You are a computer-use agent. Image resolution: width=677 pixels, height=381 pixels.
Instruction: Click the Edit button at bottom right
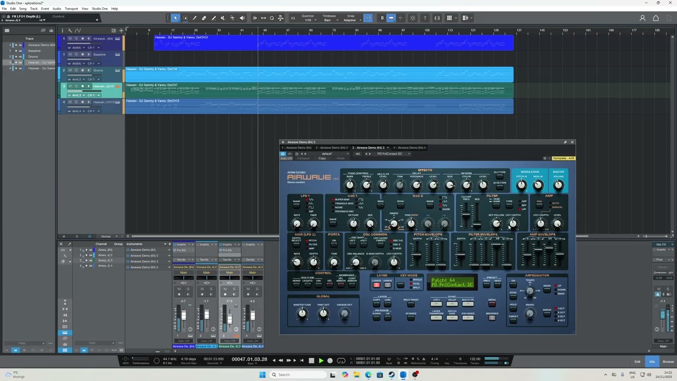tap(637, 362)
